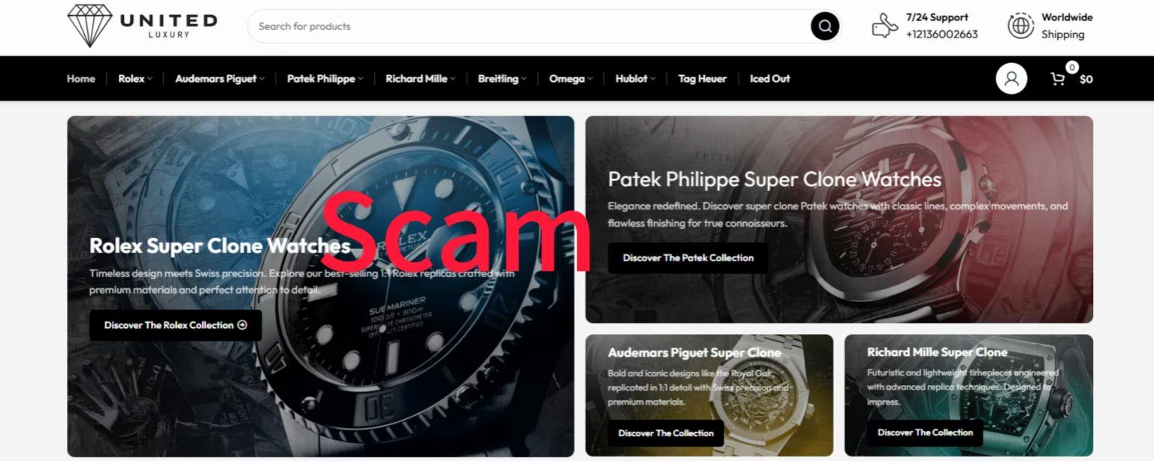Viewport: 1154px width, 461px height.
Task: Click the cart item count badge
Action: [x=1072, y=68]
